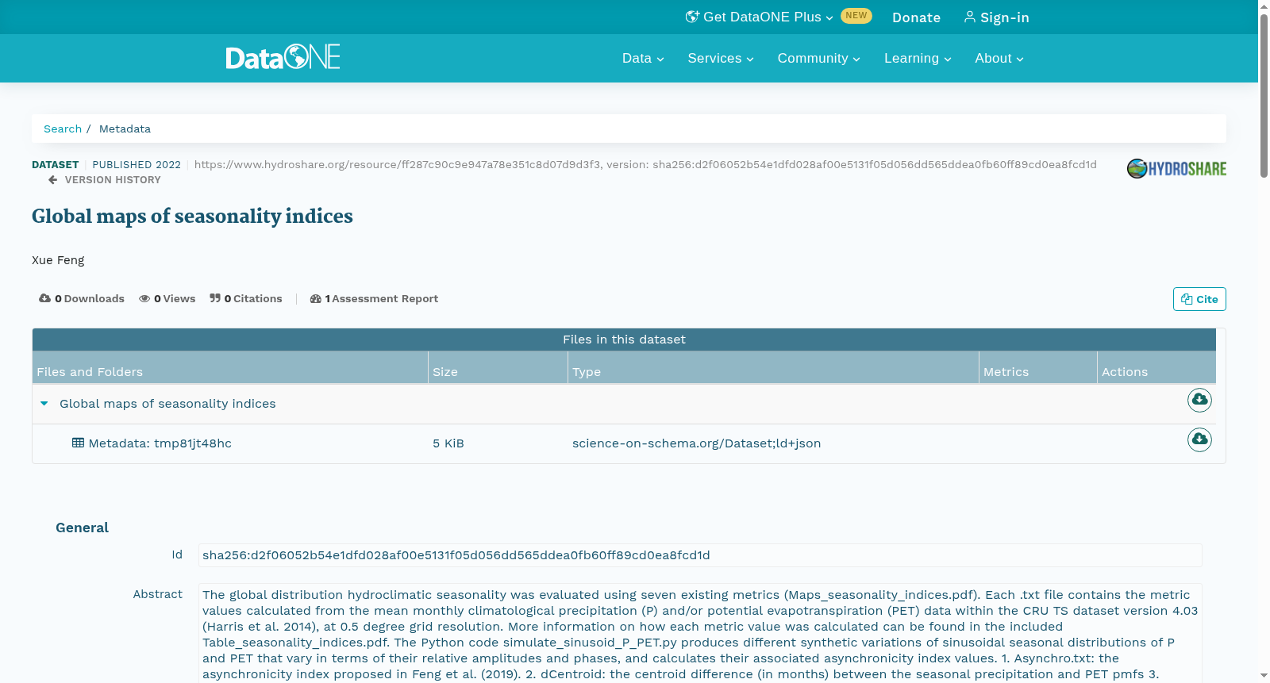Click the assessment report gauge icon
Viewport: 1270px width, 683px height.
point(316,299)
